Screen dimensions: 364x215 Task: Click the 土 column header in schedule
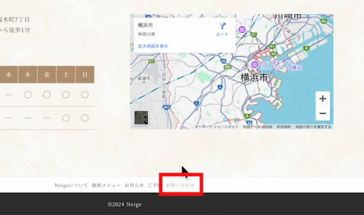66,75
